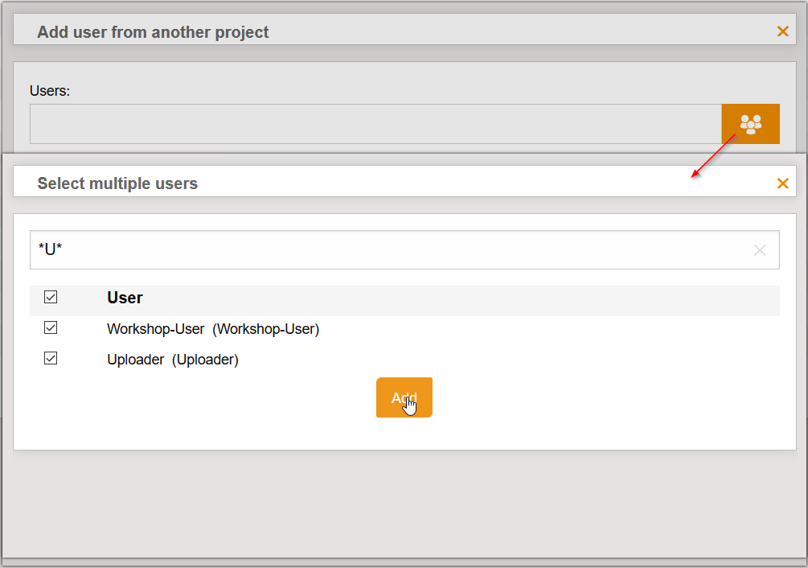Uncheck the User checkbox
The width and height of the screenshot is (808, 568).
tap(51, 297)
